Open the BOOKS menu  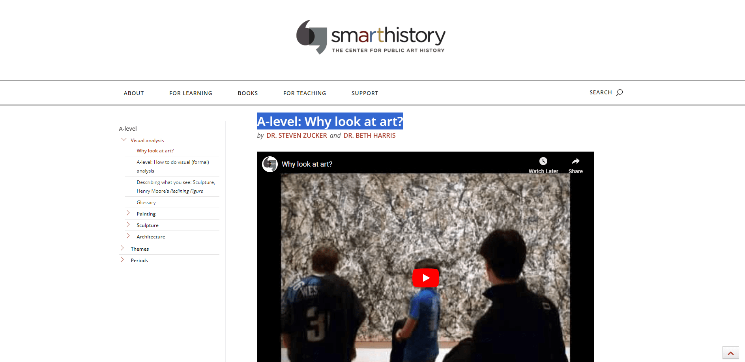(x=248, y=93)
